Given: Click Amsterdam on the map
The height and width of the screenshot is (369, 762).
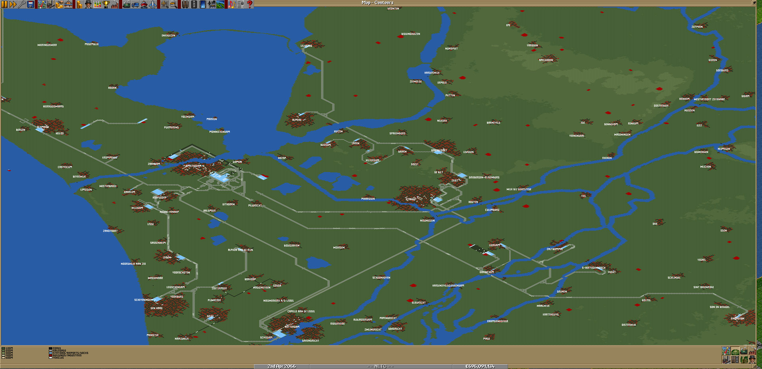Looking at the screenshot, I should click(194, 166).
